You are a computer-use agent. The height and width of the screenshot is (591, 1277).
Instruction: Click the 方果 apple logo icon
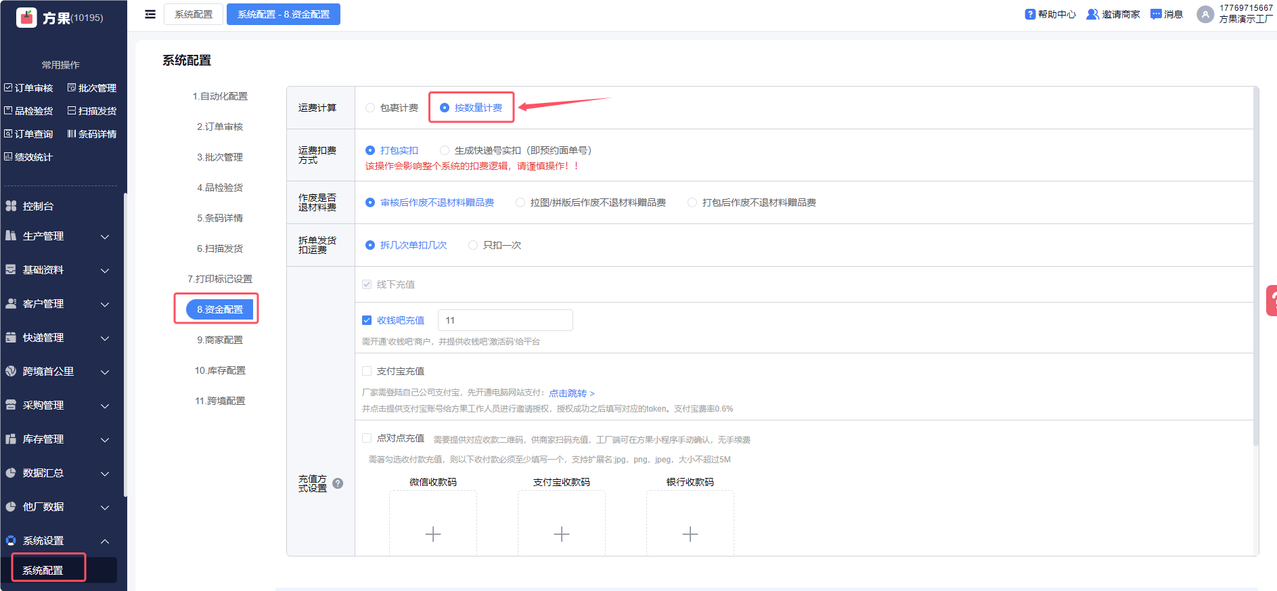(26, 17)
